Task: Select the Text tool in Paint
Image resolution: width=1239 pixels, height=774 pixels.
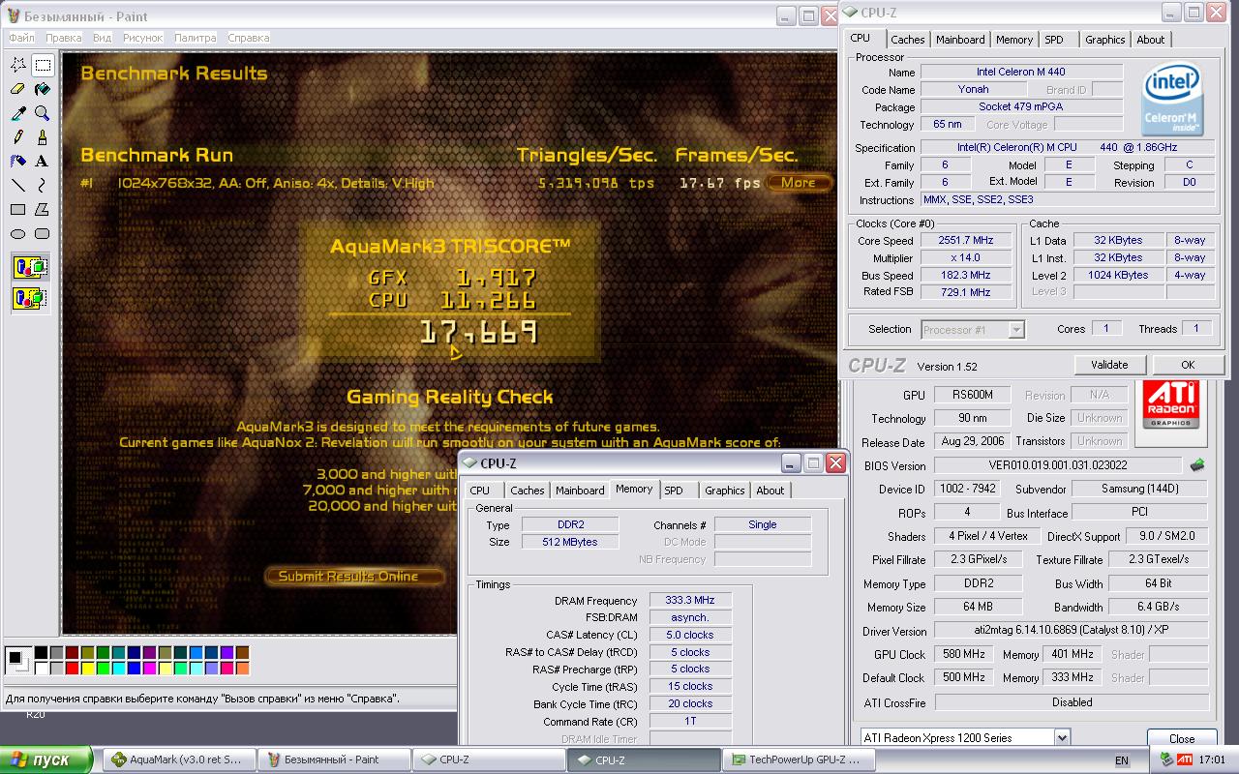Action: (x=43, y=162)
